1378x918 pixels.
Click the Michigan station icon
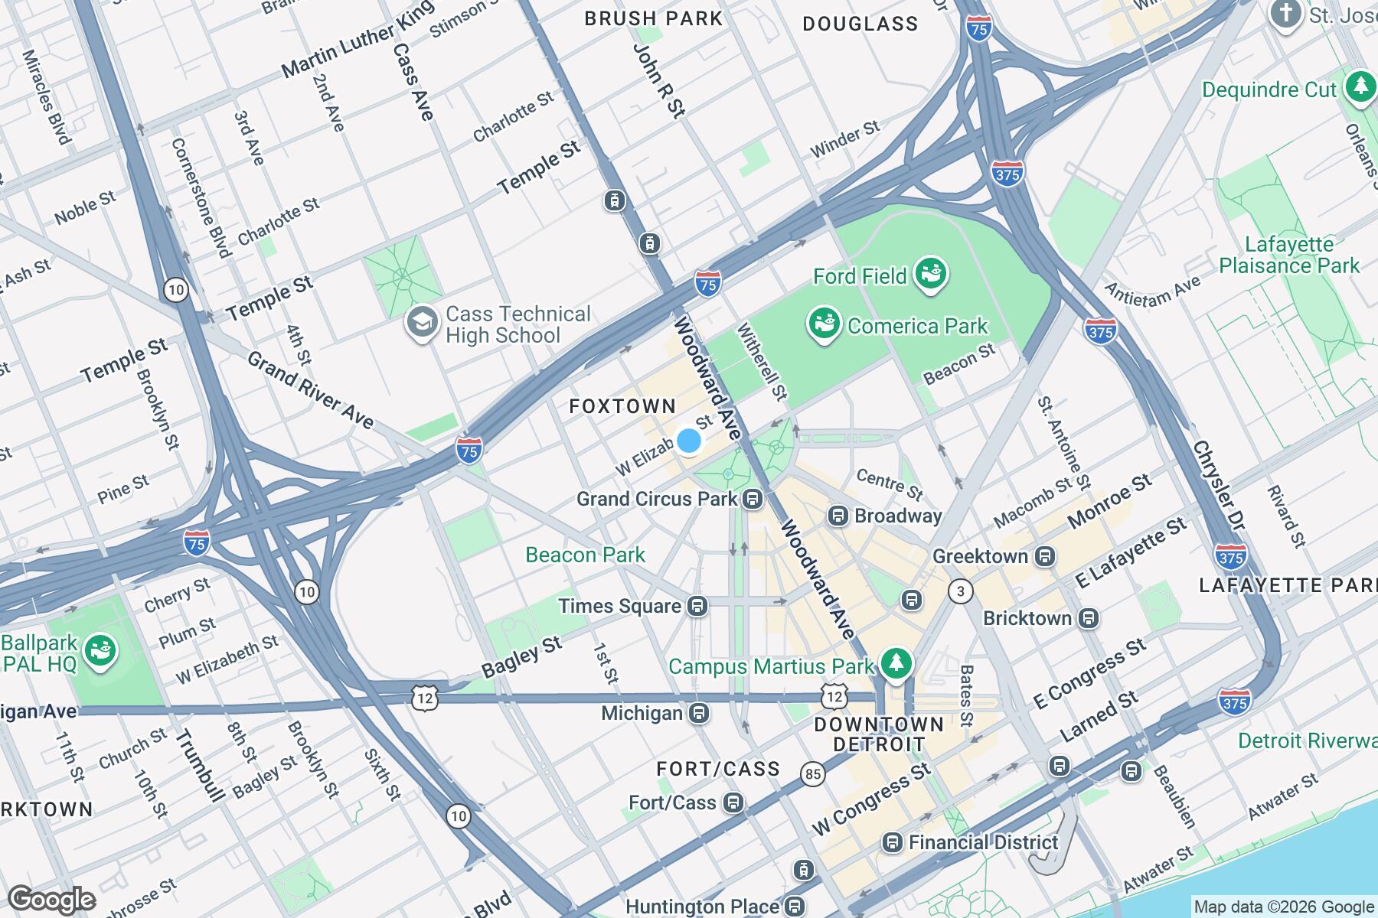[698, 714]
